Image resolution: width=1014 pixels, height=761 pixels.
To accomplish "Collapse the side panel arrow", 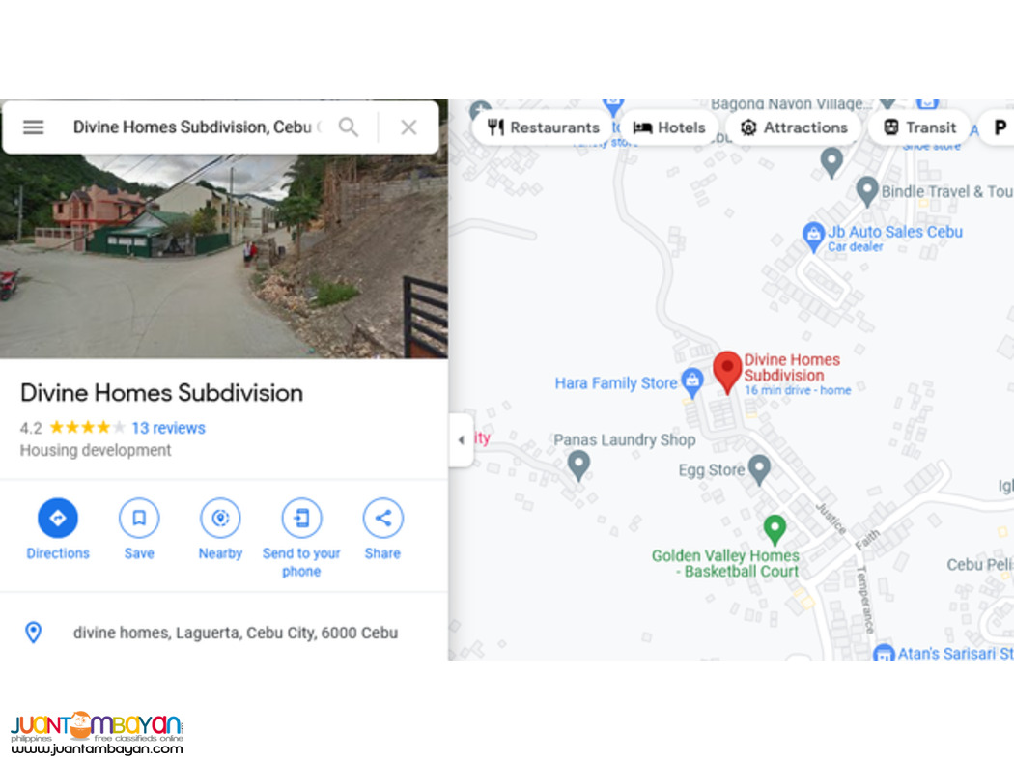I will point(461,440).
